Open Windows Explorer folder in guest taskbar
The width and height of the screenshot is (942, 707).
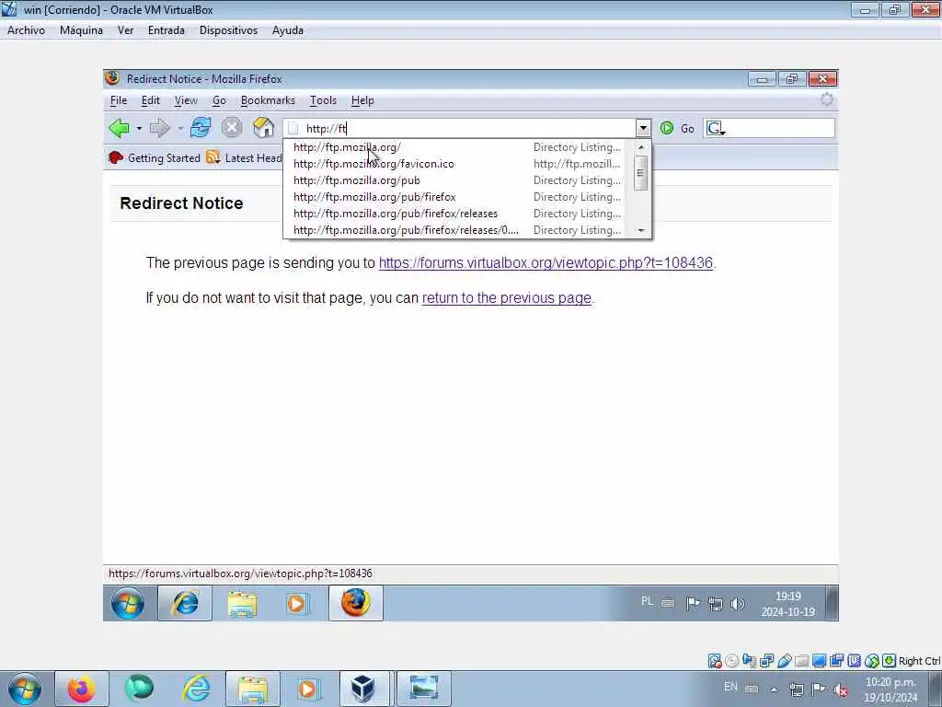point(242,603)
